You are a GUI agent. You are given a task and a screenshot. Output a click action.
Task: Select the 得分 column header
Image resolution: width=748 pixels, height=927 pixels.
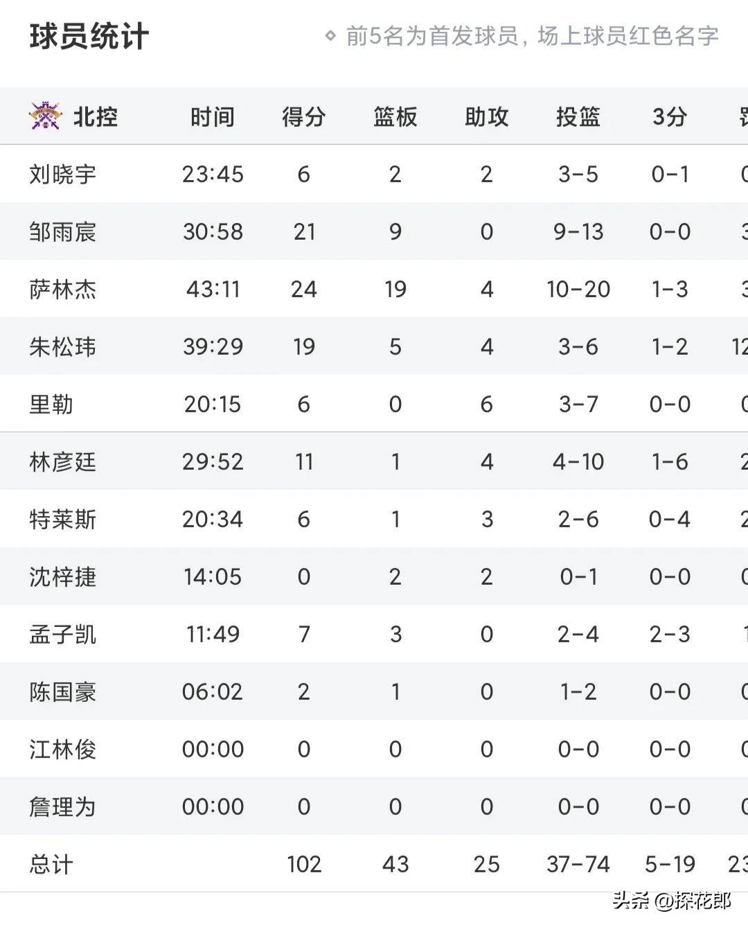point(303,116)
